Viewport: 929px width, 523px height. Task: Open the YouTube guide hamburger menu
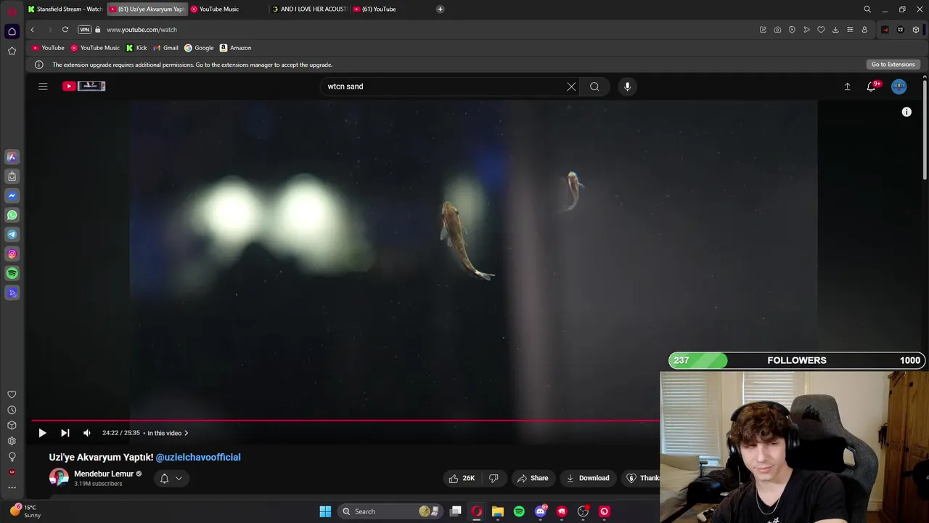pyautogui.click(x=43, y=86)
